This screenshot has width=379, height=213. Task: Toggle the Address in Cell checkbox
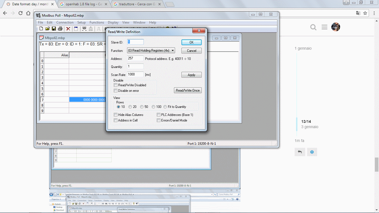116,120
